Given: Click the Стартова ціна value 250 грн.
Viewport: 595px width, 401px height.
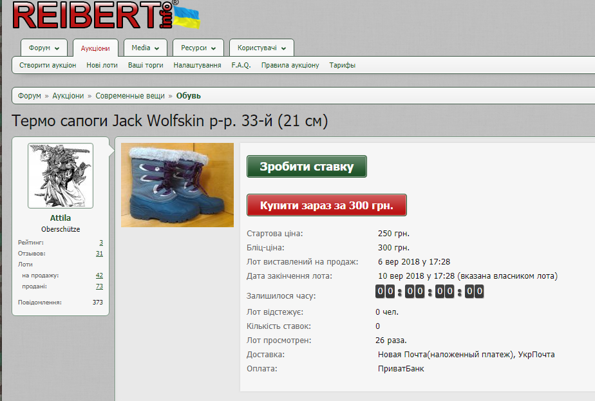Looking at the screenshot, I should pos(393,233).
